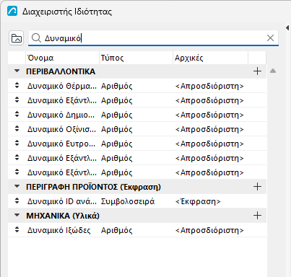This screenshot has width=291, height=277.
Task: Add a property to ΠΕΡΙΓΡΑΦΗ ΠΡΟΪΟΝΤΟΣ with plus
Action: (x=257, y=187)
